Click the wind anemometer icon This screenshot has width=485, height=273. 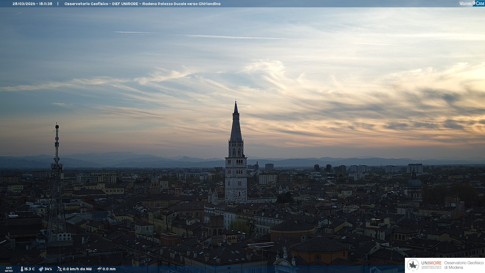click(59, 269)
